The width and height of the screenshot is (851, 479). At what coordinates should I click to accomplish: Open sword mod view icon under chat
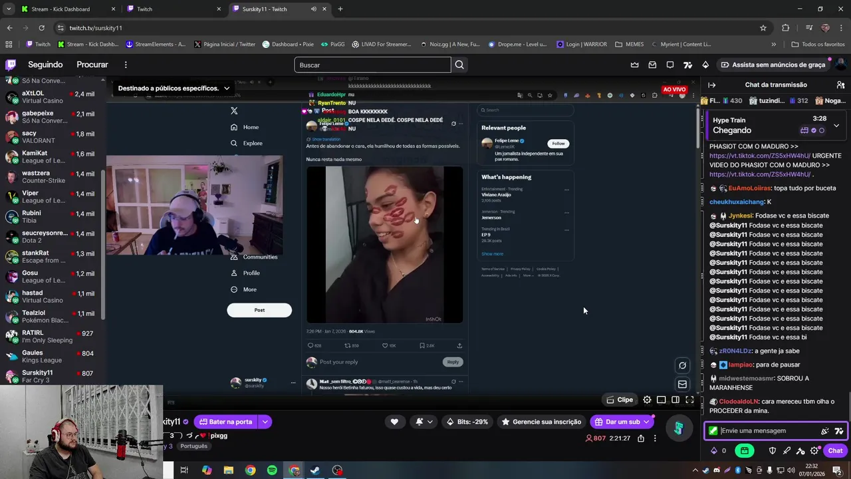pyautogui.click(x=787, y=450)
